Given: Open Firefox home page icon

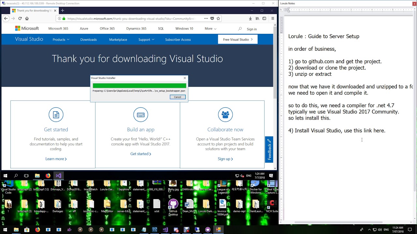Looking at the screenshot, I should [27, 19].
